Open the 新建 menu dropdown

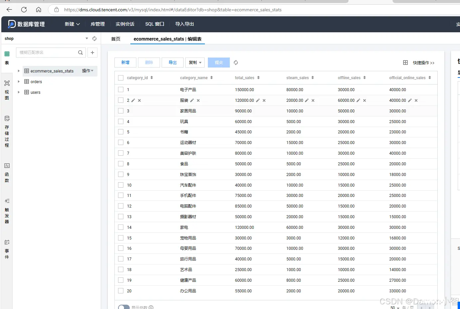(72, 24)
